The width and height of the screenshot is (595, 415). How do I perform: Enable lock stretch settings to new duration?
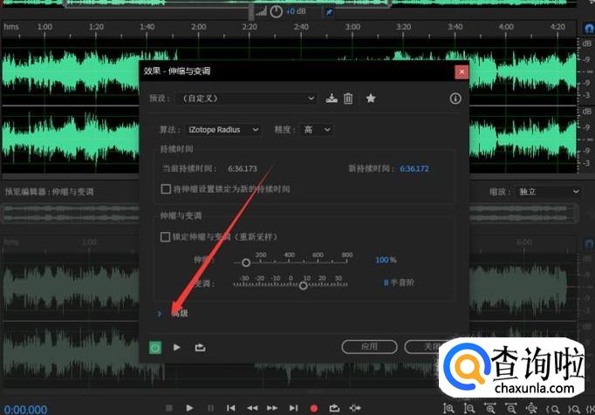click(166, 188)
